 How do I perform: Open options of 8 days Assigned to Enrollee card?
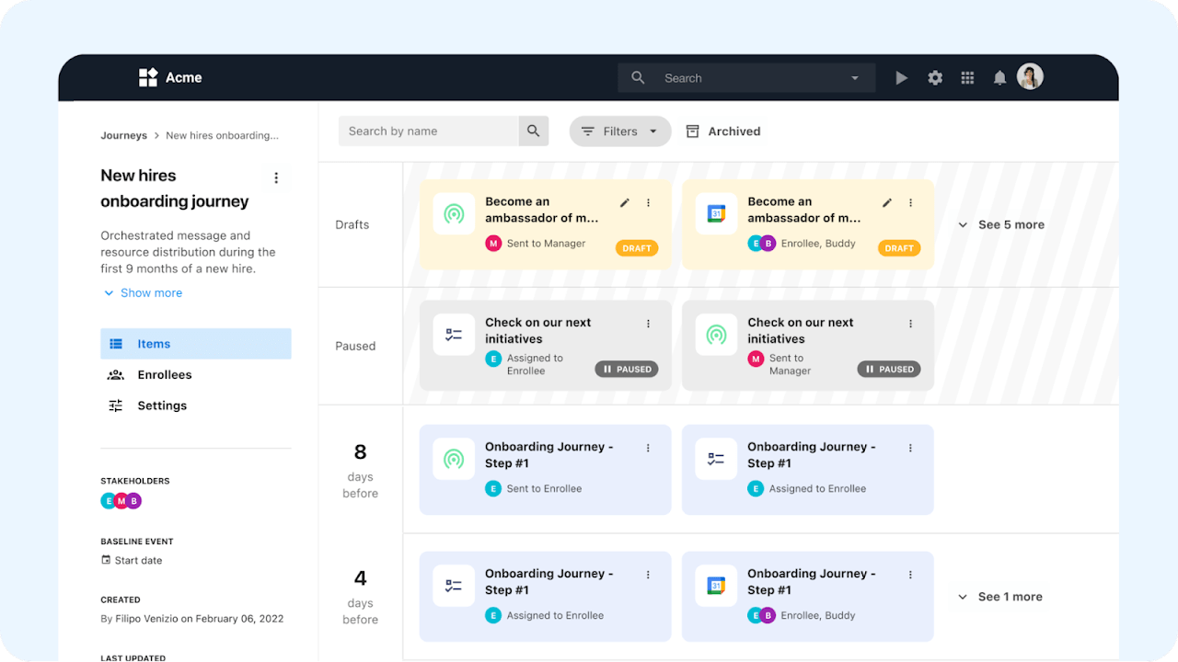(x=910, y=448)
